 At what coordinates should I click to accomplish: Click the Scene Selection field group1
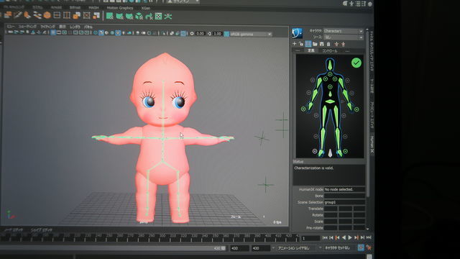click(344, 202)
